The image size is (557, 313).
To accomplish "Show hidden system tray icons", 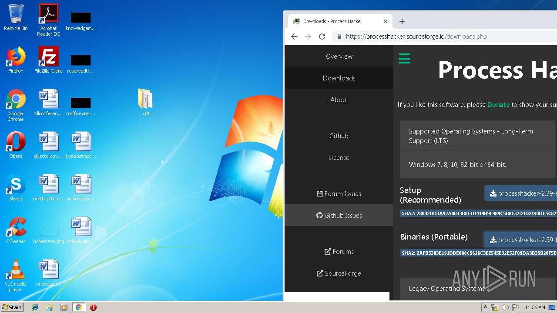I will pos(485,307).
